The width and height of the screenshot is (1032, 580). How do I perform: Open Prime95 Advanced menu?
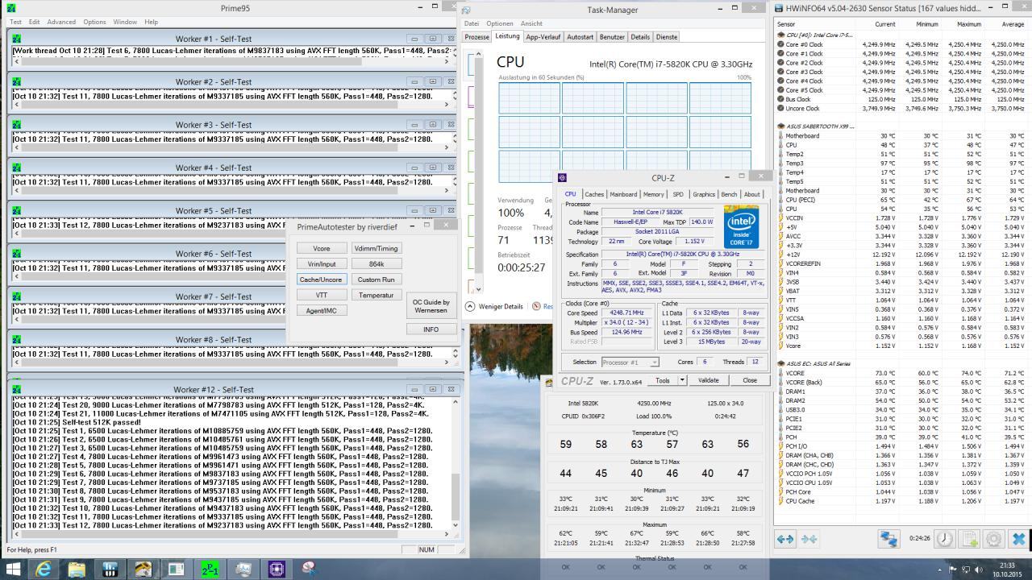61,22
